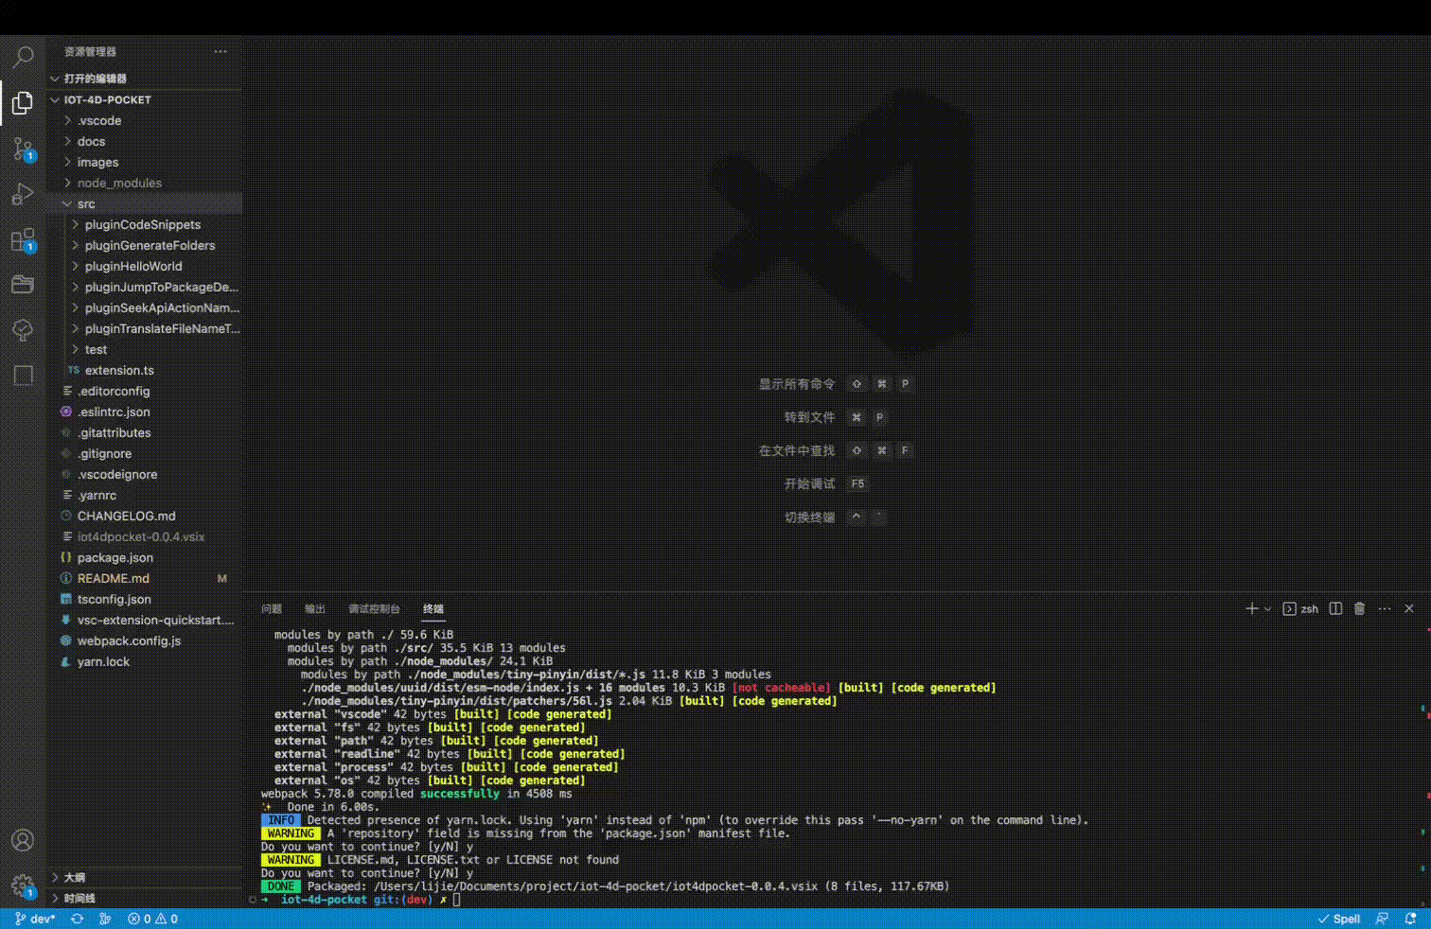Open the Run and Debug view
The width and height of the screenshot is (1431, 929).
click(23, 194)
